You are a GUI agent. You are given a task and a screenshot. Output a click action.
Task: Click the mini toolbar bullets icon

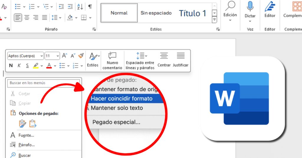[62, 65]
